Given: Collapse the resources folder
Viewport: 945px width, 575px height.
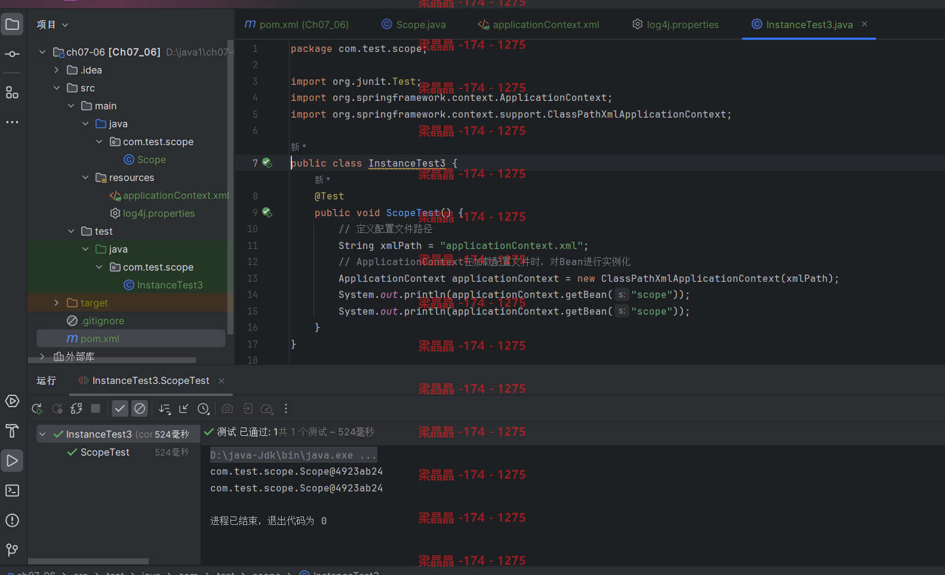Looking at the screenshot, I should [85, 177].
